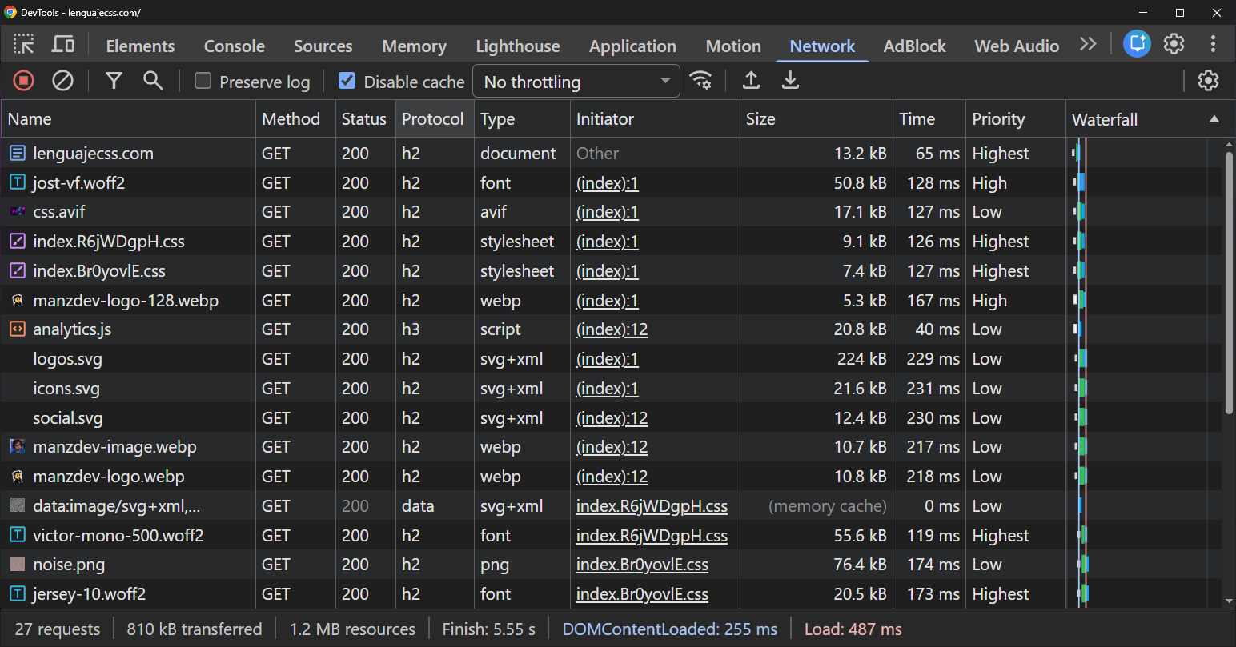Stop recording the network log
1236x647 pixels.
pyautogui.click(x=24, y=80)
